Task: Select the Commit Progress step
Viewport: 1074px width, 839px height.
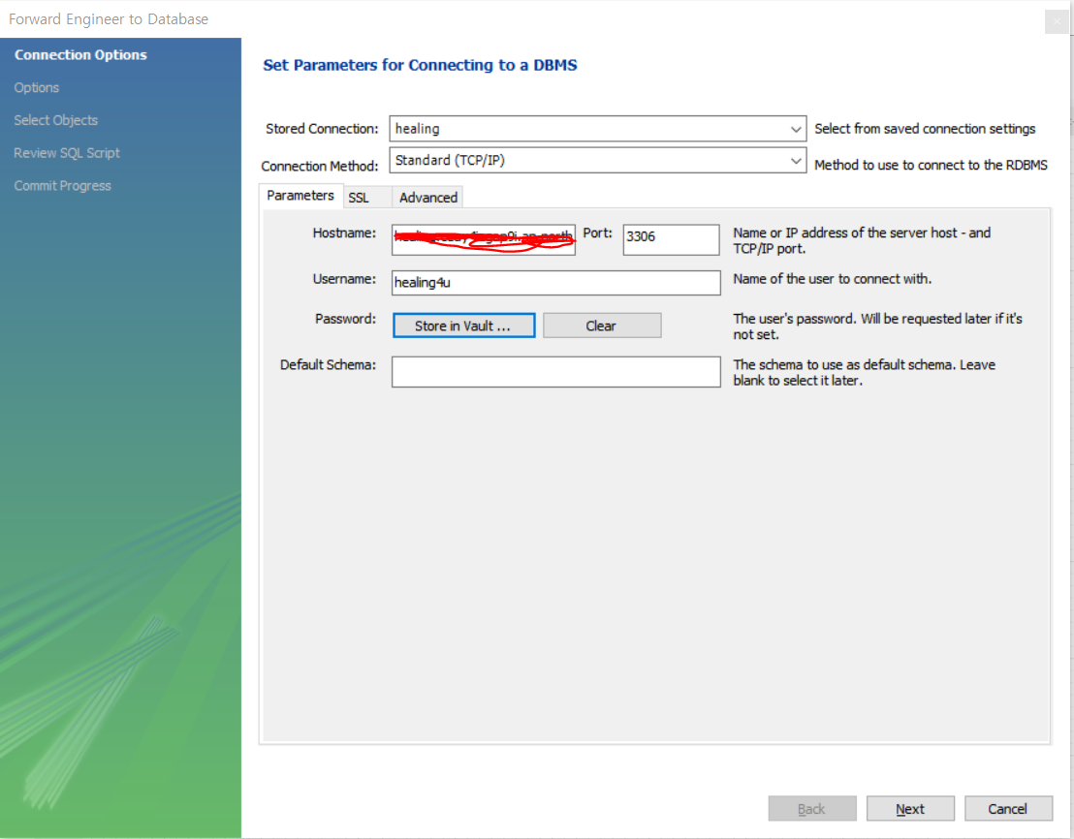Action: point(62,186)
